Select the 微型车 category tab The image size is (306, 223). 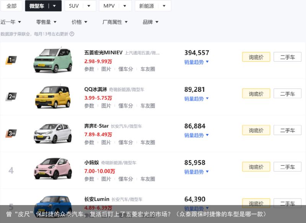point(37,6)
